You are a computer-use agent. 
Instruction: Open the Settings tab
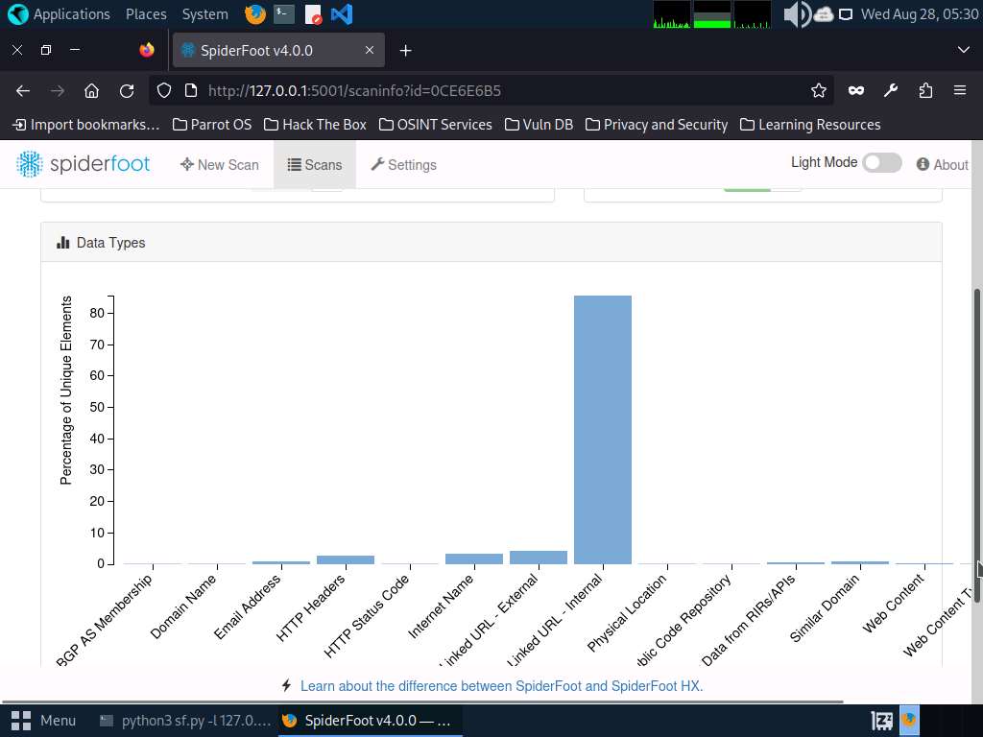tap(404, 165)
